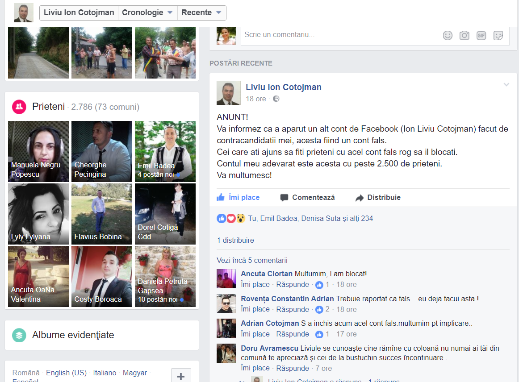Open Lyly Lylyana friend thumbnail
The width and height of the screenshot is (519, 382).
[x=38, y=214]
